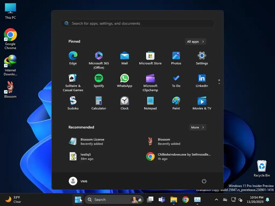Open Microsoft Clipchamp
Viewport: 275px width, 206px height.
150,83
